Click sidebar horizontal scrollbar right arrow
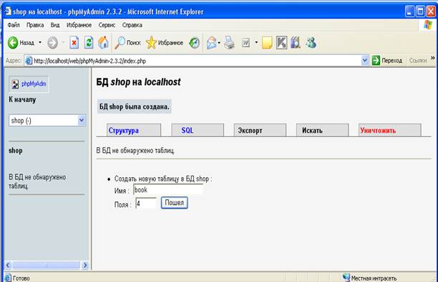 tap(85, 265)
